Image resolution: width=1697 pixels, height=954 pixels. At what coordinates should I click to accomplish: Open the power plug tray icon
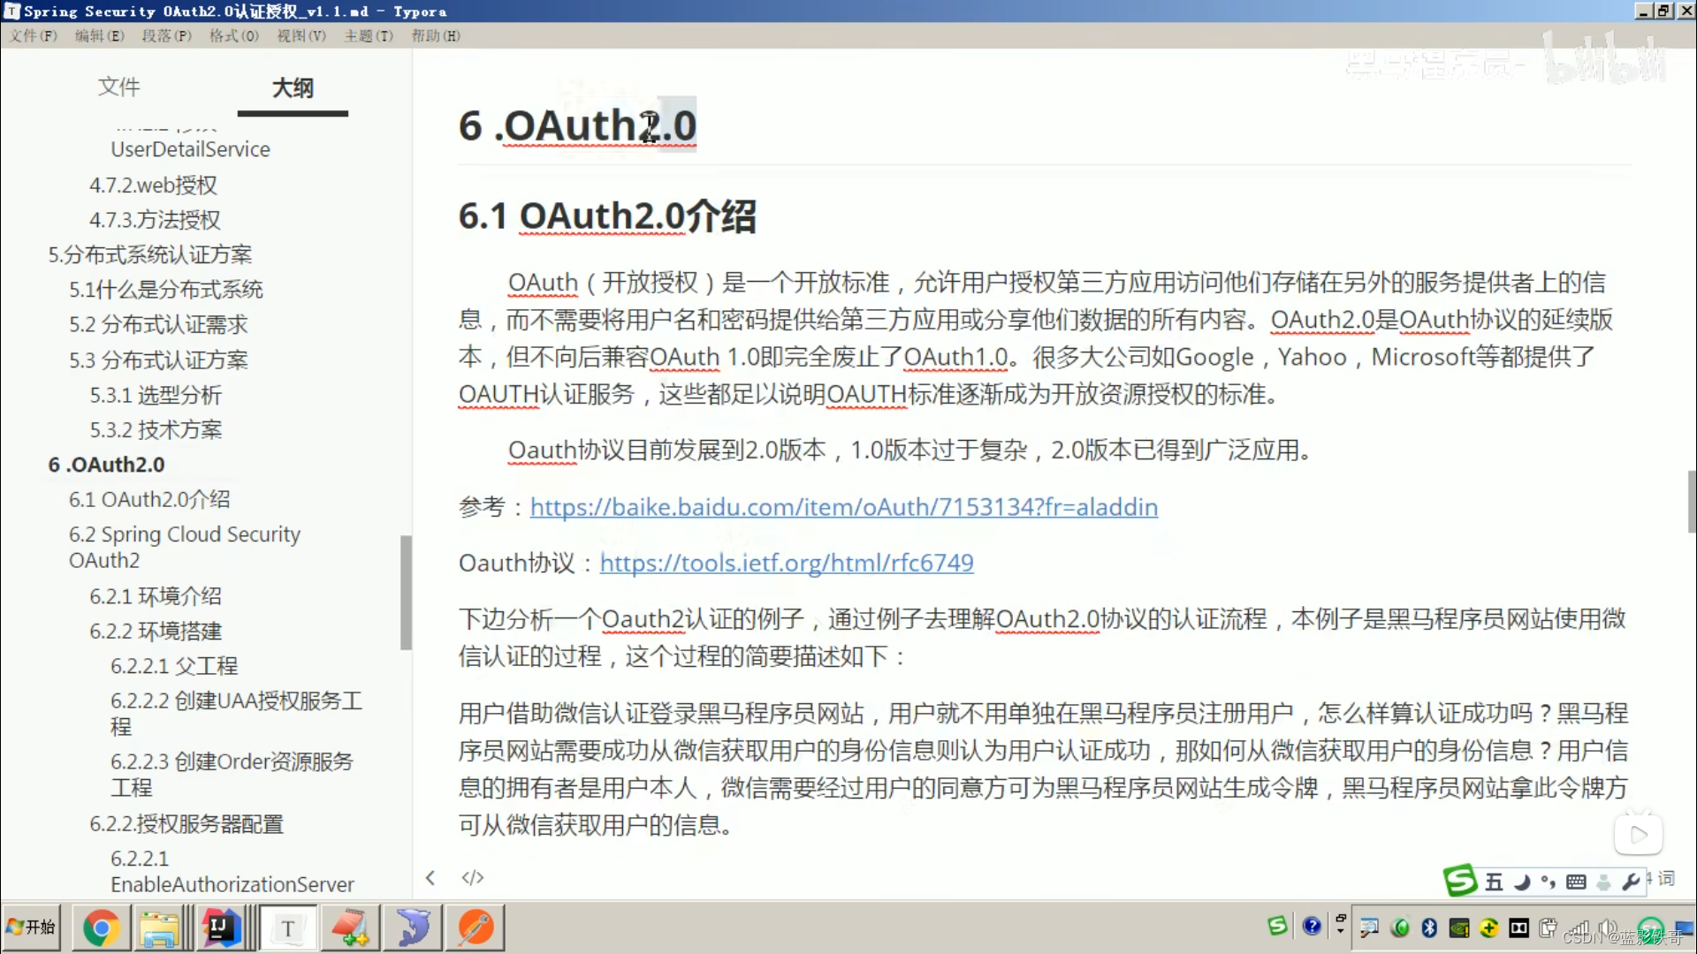point(1548,927)
